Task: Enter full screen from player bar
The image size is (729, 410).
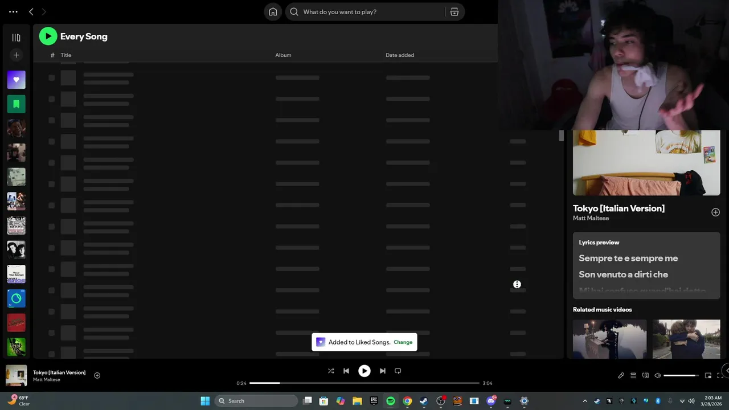Action: [720, 376]
